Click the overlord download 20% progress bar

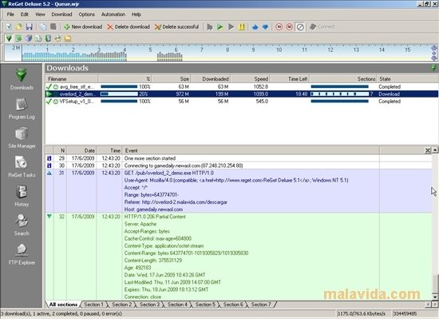119,94
